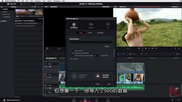Select the Entire Project icon in Media Management
Image resolution: width=182 pixels, height=102 pixels.
[74, 24]
